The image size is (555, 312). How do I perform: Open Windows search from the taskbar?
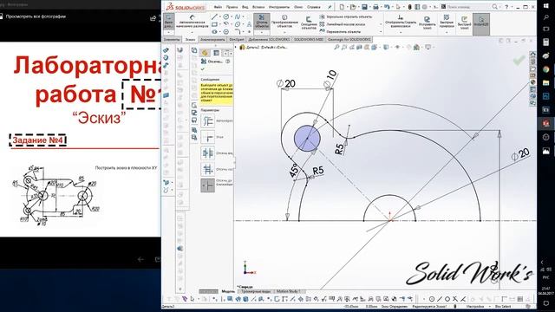click(x=545, y=17)
